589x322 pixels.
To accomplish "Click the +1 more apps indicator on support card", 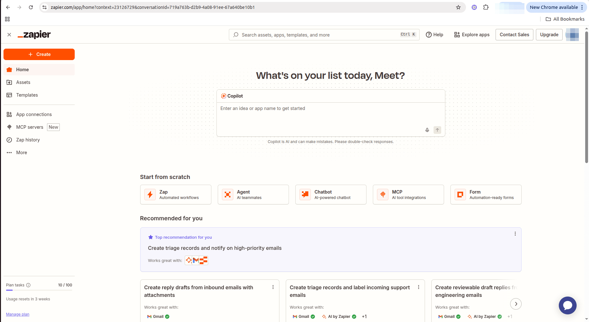I will pos(364,317).
